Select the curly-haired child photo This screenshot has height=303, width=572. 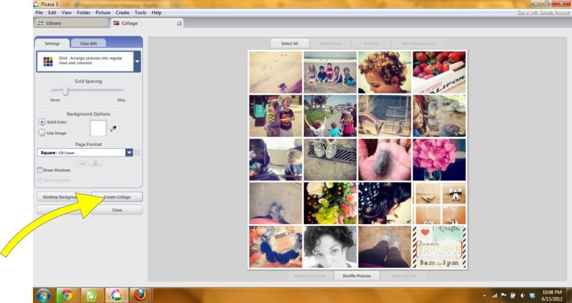385,72
